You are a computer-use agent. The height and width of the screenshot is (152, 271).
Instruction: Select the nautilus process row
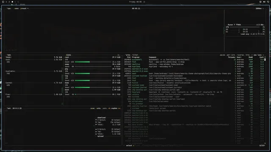pos(194,64)
